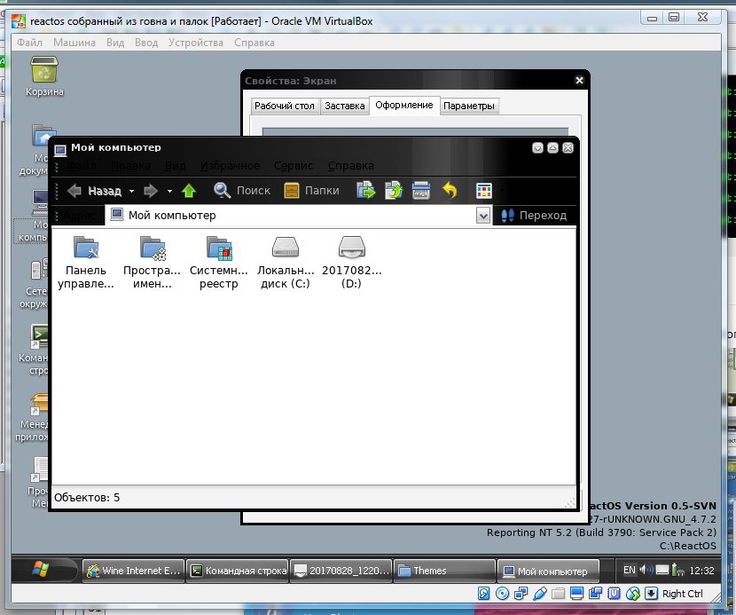
Task: Click the tray icon left of the clock
Action: click(677, 571)
